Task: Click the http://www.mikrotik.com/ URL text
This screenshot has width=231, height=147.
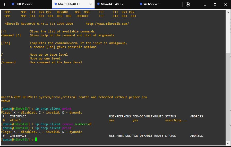Action: coord(107,24)
